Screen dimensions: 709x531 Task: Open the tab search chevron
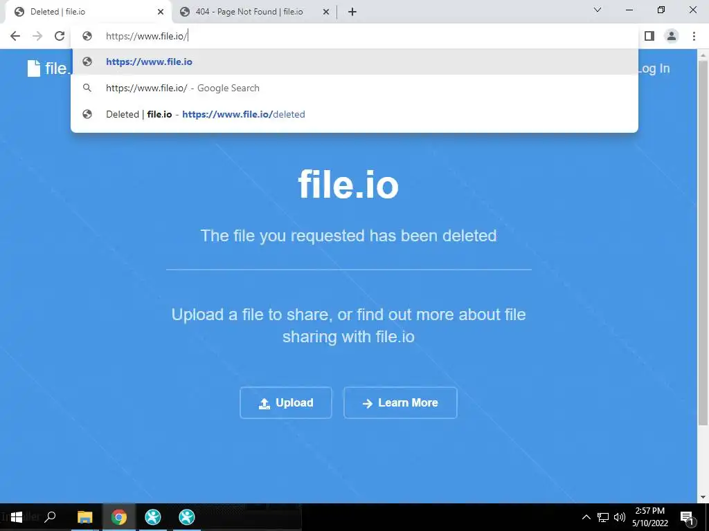click(x=598, y=10)
